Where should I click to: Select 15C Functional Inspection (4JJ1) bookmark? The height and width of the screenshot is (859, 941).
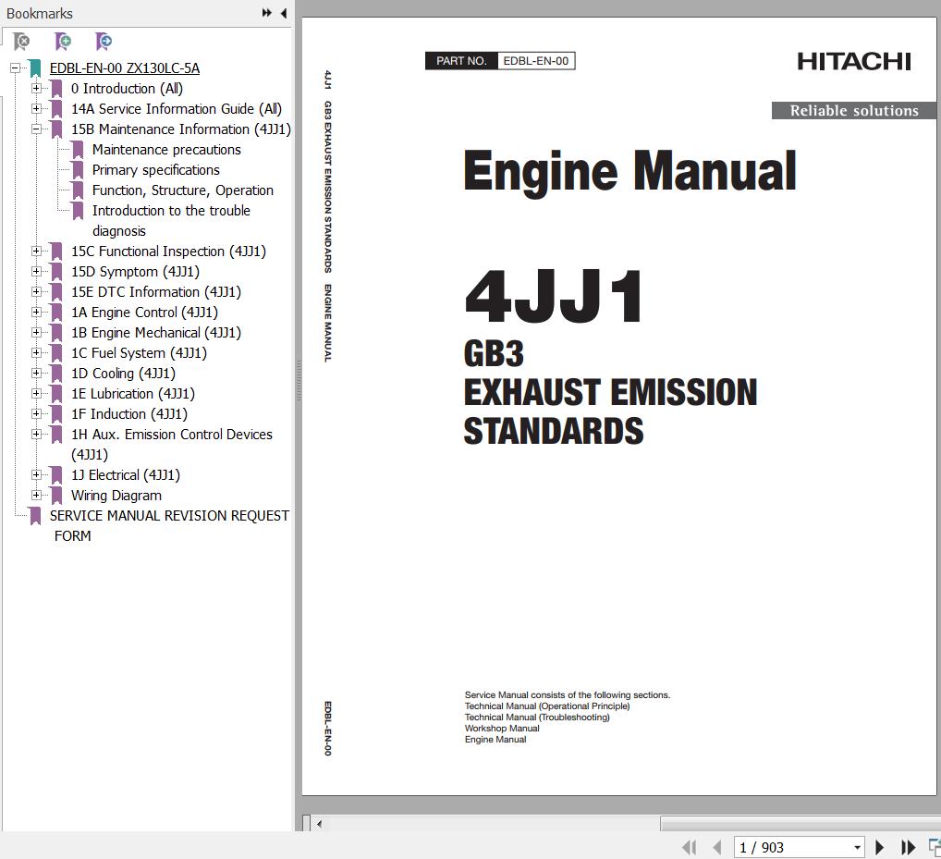click(x=168, y=252)
